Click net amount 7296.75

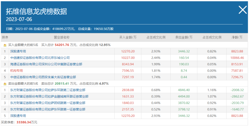(237, 77)
